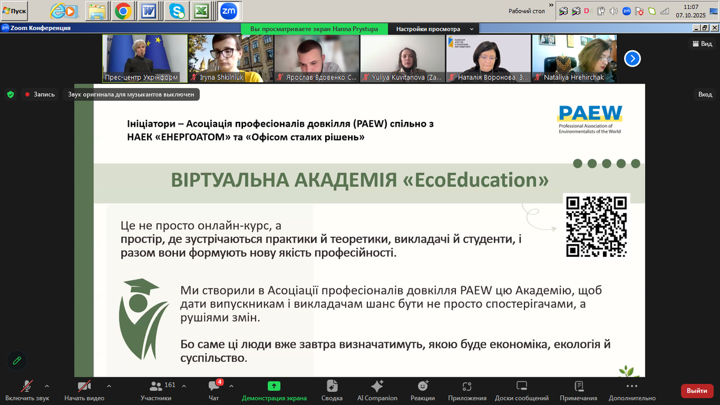Open the Summary (Сводка) tool

coord(332,390)
